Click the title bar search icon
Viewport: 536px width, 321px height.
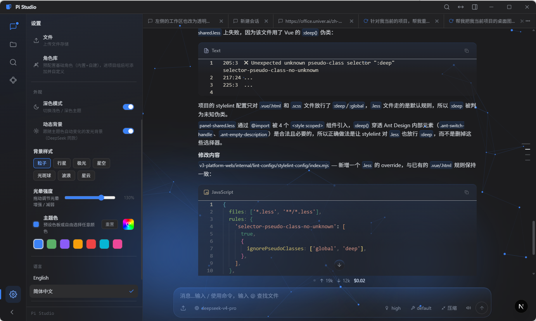click(447, 7)
